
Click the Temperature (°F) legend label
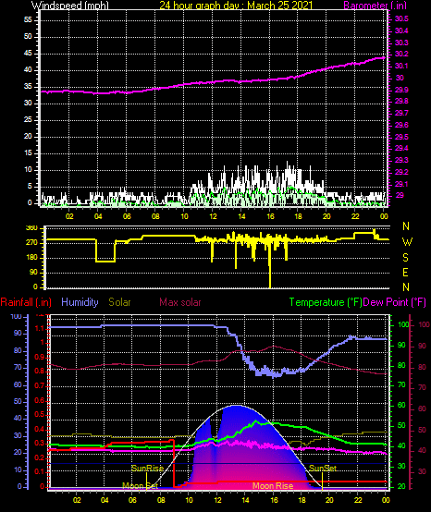pos(326,302)
